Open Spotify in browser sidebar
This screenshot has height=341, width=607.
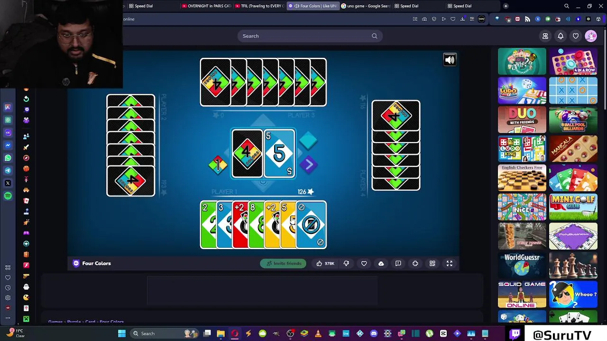8,196
